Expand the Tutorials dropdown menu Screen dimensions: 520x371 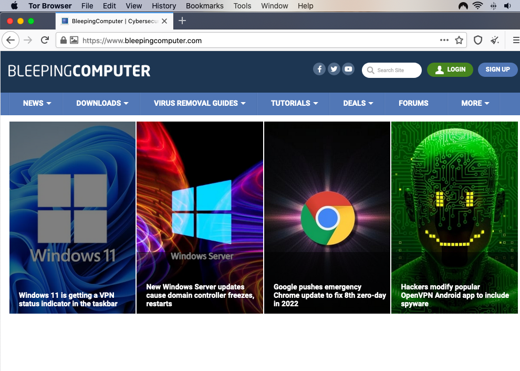click(x=294, y=103)
